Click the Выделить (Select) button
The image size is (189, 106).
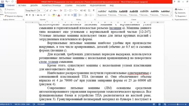[x=181, y=16]
